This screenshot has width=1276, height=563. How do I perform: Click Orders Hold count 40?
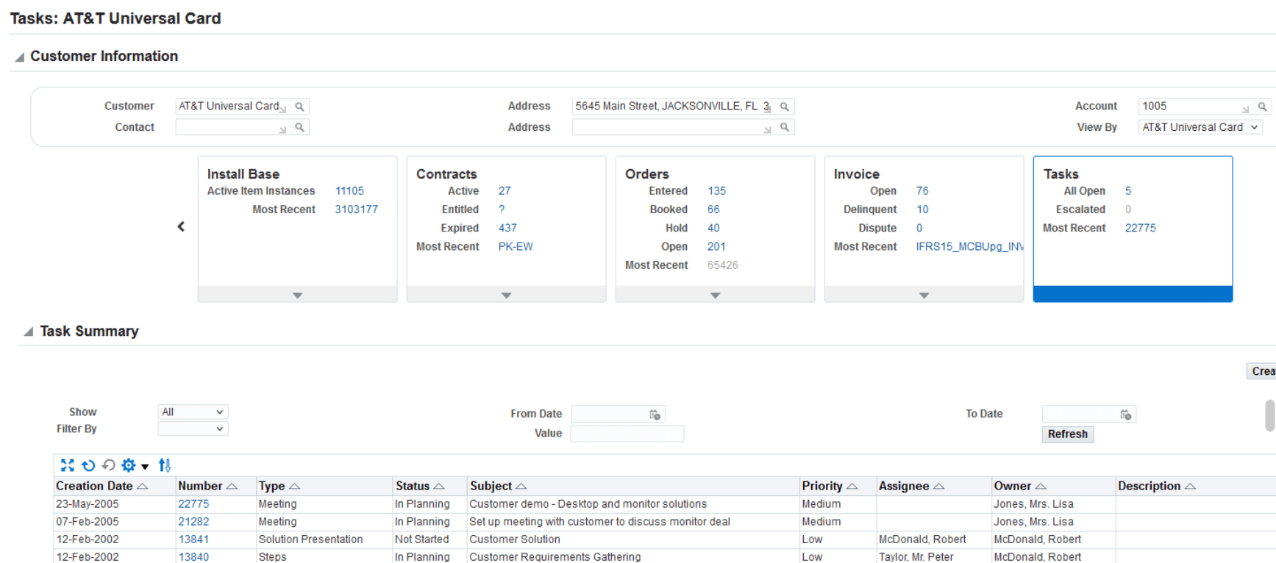pyautogui.click(x=713, y=229)
